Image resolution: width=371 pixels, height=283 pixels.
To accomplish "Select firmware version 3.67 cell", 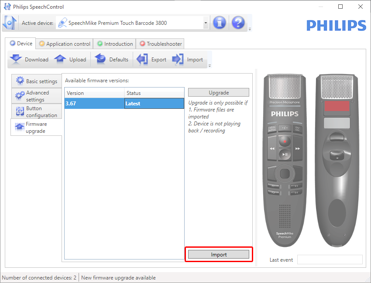I will [x=94, y=103].
